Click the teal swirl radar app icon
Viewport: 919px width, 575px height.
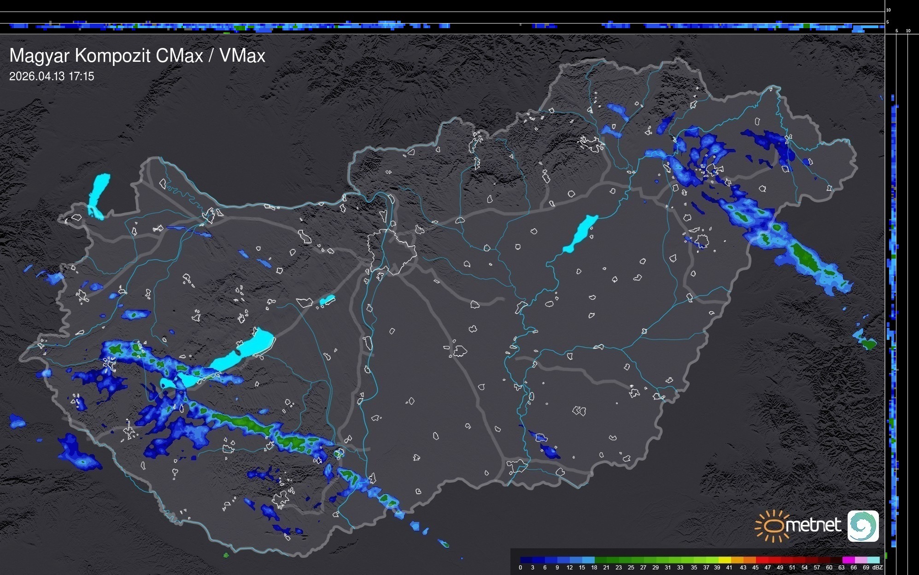[863, 526]
